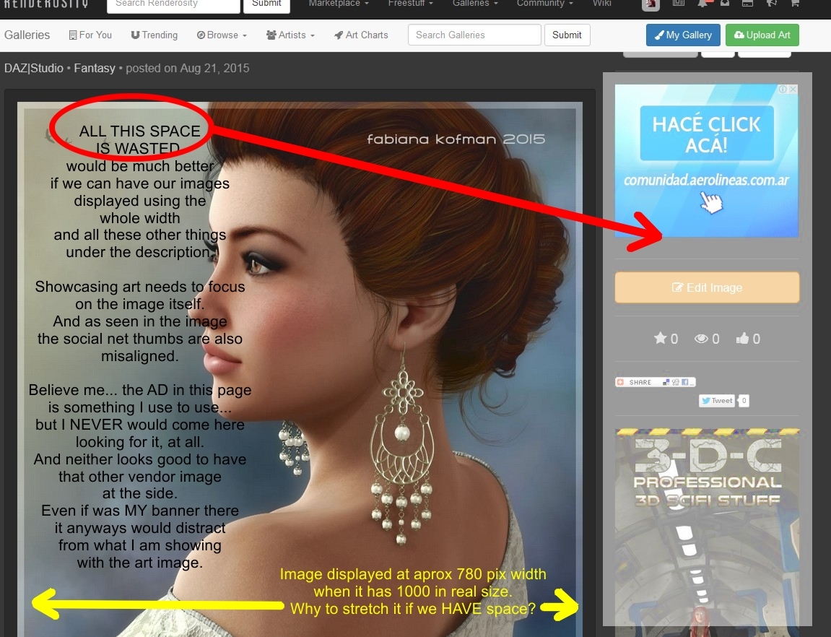Open Art Charts page
This screenshot has height=637, width=831.
361,35
